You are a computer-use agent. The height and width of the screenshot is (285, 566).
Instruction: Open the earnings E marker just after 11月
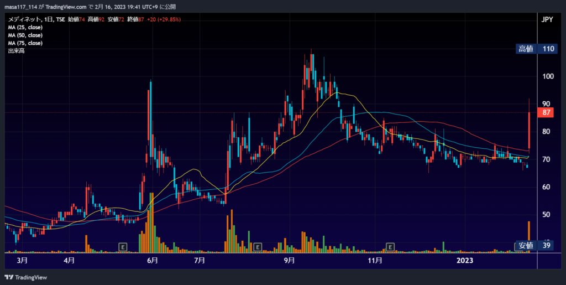(x=390, y=247)
